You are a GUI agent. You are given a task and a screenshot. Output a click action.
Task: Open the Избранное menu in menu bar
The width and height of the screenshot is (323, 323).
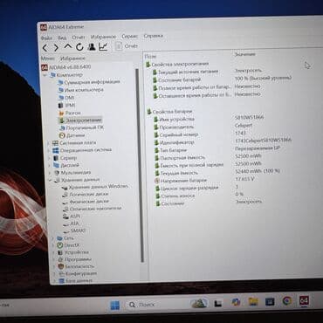tap(103, 37)
